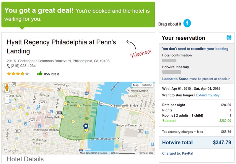236x164 pixels.
Task: Click the blue hotel location pin
Action: [x=86, y=126]
